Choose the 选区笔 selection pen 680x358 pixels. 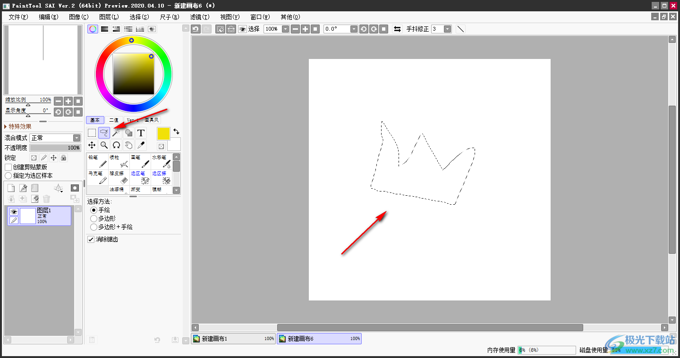click(x=141, y=177)
